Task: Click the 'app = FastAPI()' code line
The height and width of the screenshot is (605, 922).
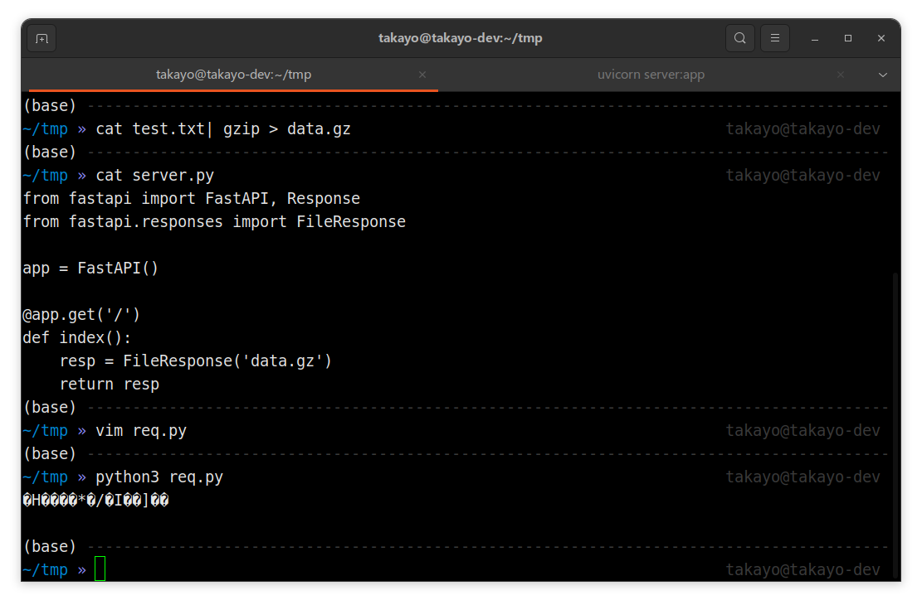Action: click(x=90, y=269)
